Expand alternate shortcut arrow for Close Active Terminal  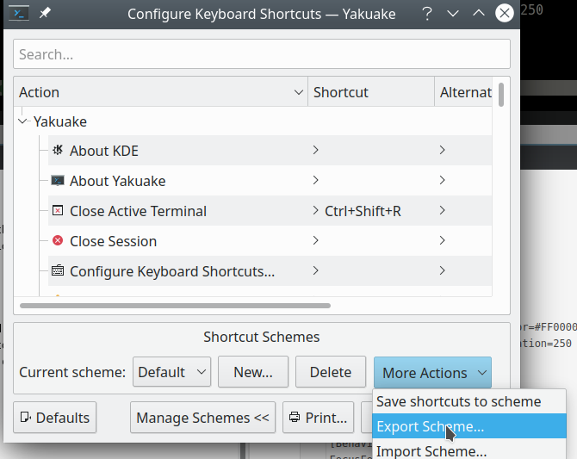coord(442,210)
